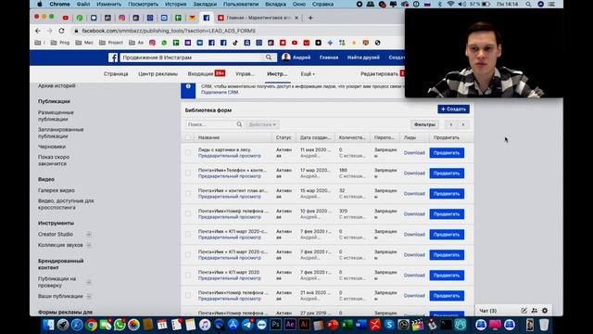
Task: Open the Входящие tab with the 204 badge
Action: 207,74
